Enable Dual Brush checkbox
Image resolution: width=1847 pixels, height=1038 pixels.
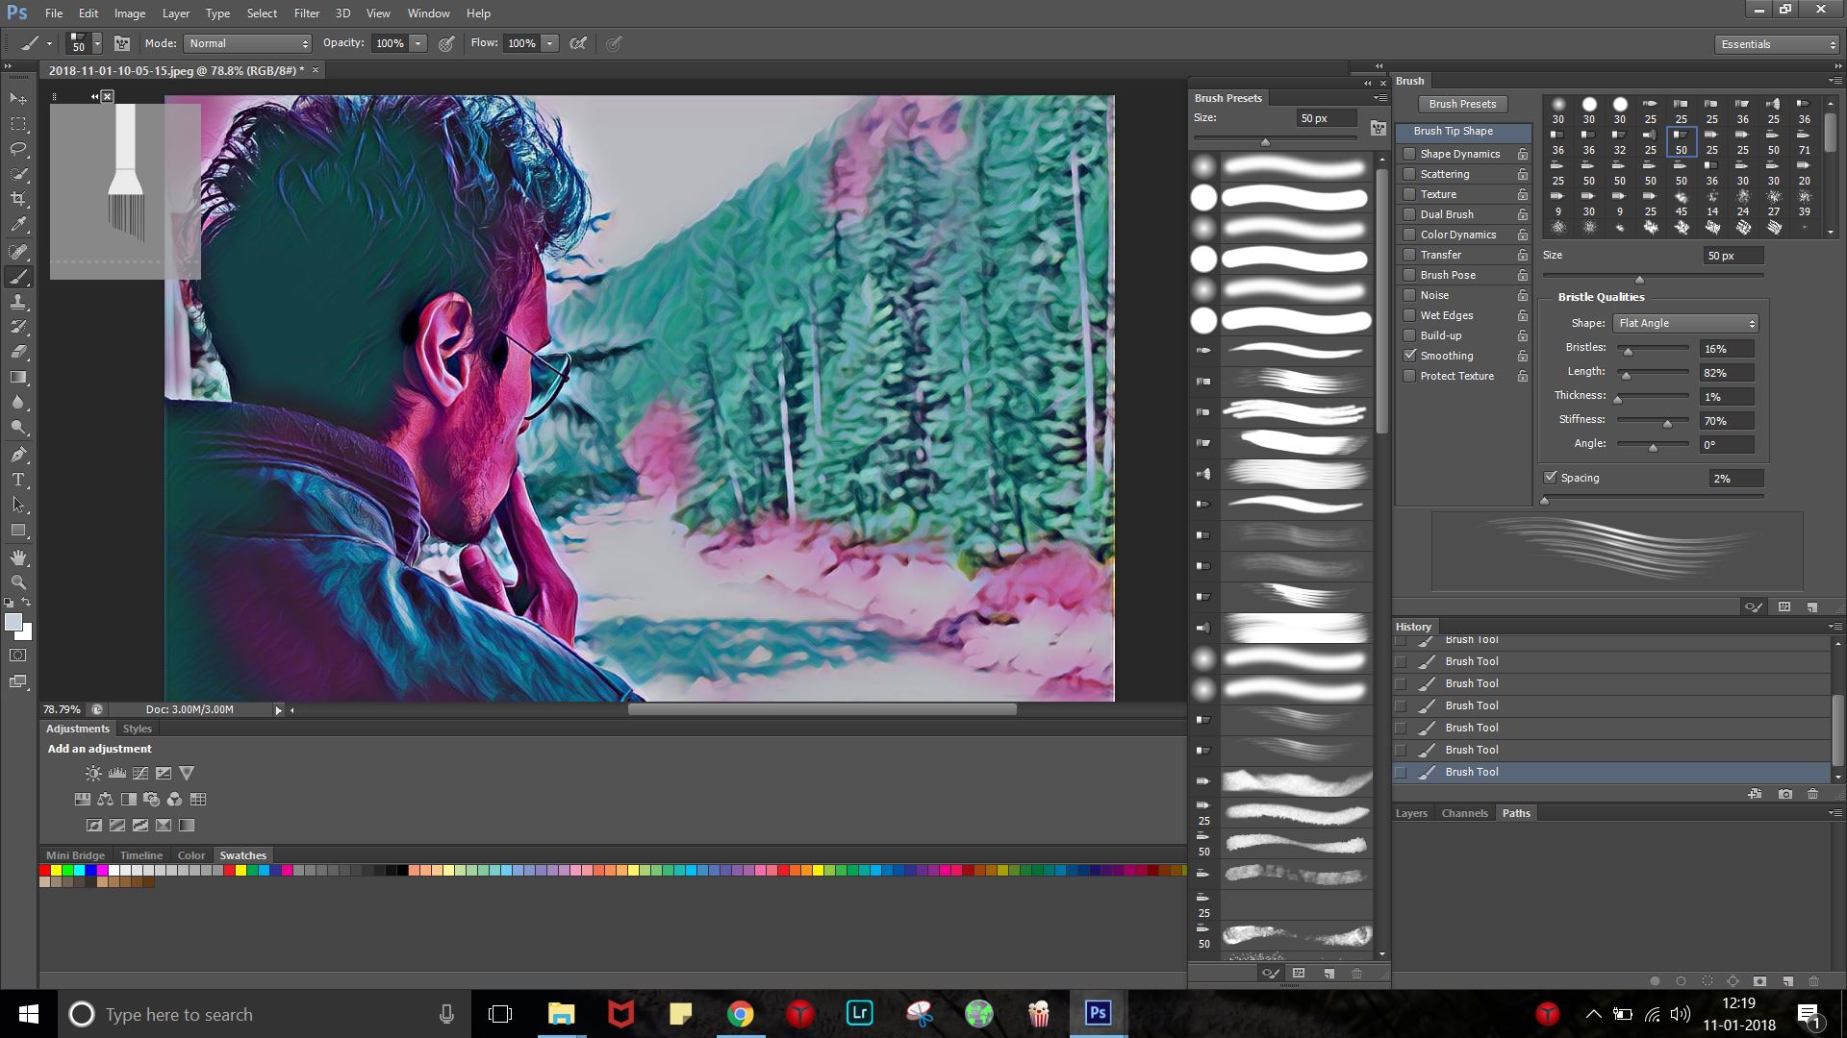click(1409, 214)
